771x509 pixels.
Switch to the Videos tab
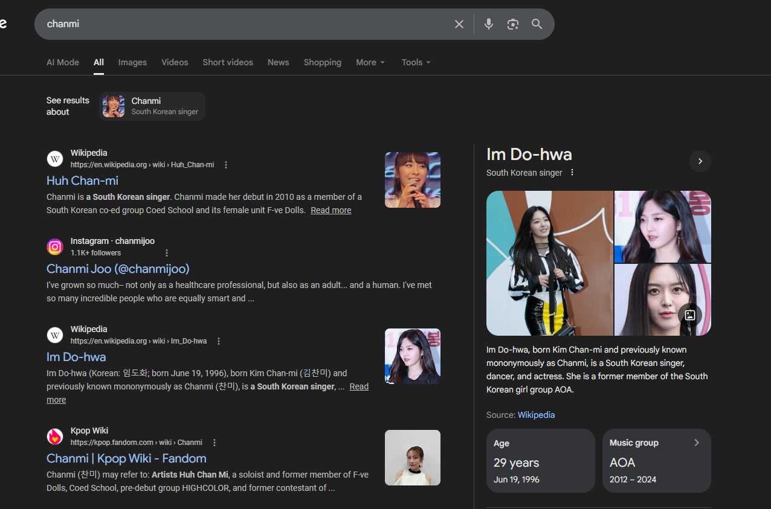point(175,62)
